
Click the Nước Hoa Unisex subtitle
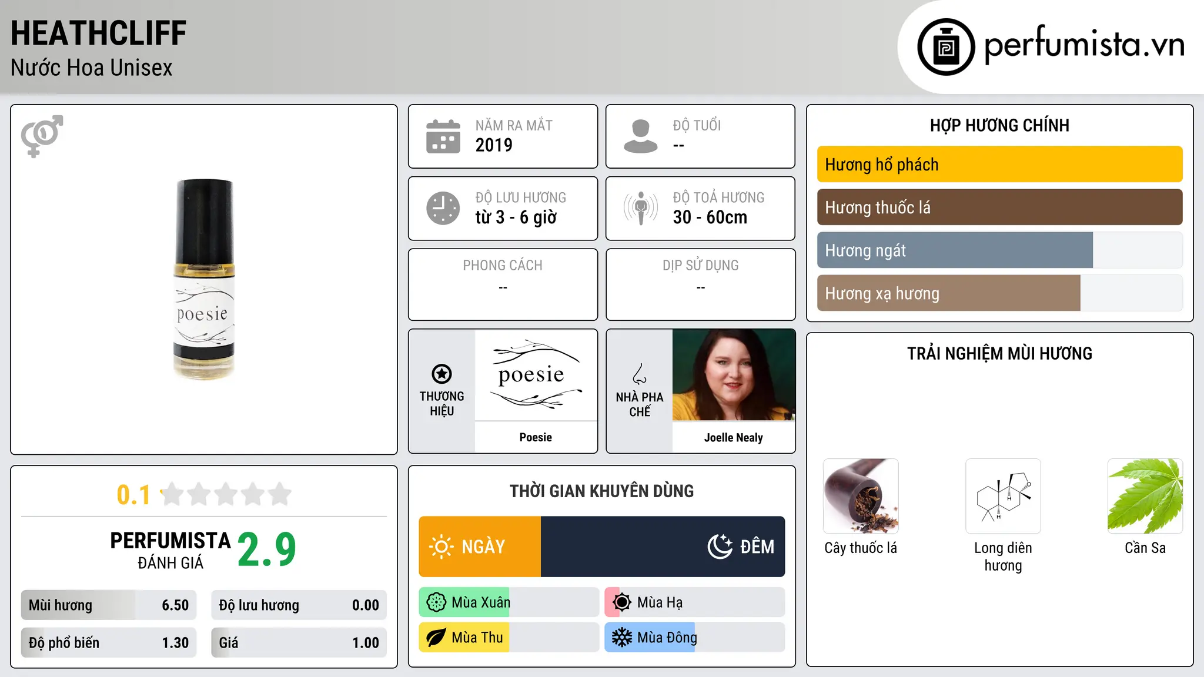tap(91, 68)
